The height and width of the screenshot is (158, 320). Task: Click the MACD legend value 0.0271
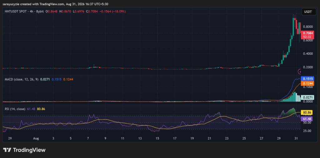(x=44, y=80)
